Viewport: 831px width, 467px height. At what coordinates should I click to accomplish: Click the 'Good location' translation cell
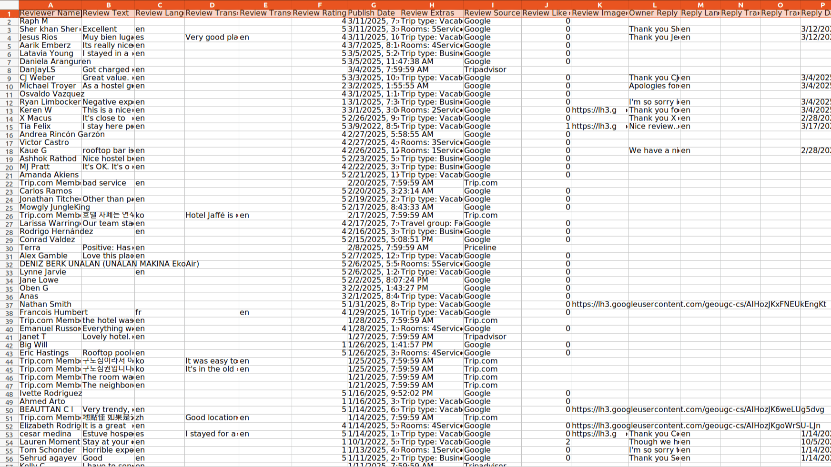click(x=212, y=417)
